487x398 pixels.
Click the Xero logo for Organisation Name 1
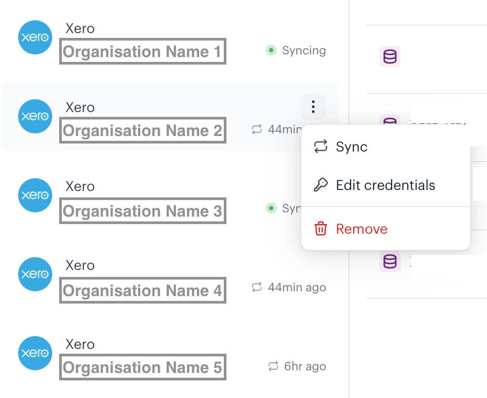(35, 37)
